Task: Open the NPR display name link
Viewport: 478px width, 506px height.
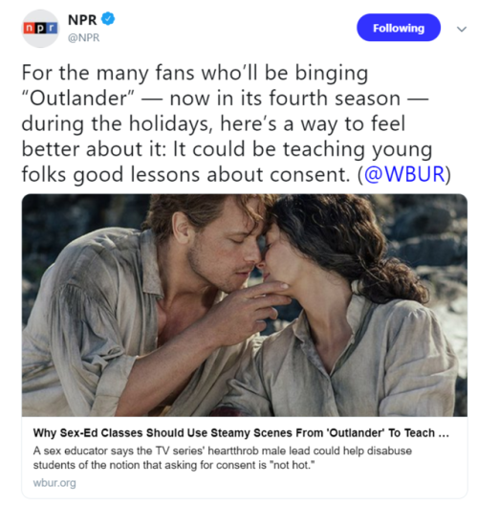Action: point(82,20)
